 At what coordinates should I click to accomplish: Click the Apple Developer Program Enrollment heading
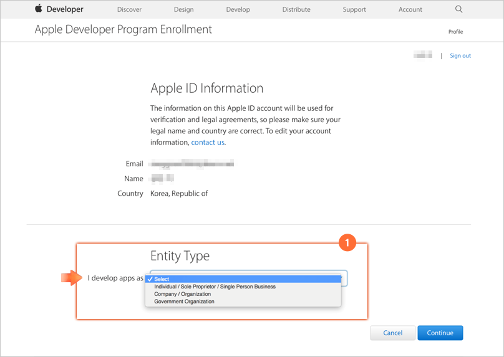pos(123,29)
